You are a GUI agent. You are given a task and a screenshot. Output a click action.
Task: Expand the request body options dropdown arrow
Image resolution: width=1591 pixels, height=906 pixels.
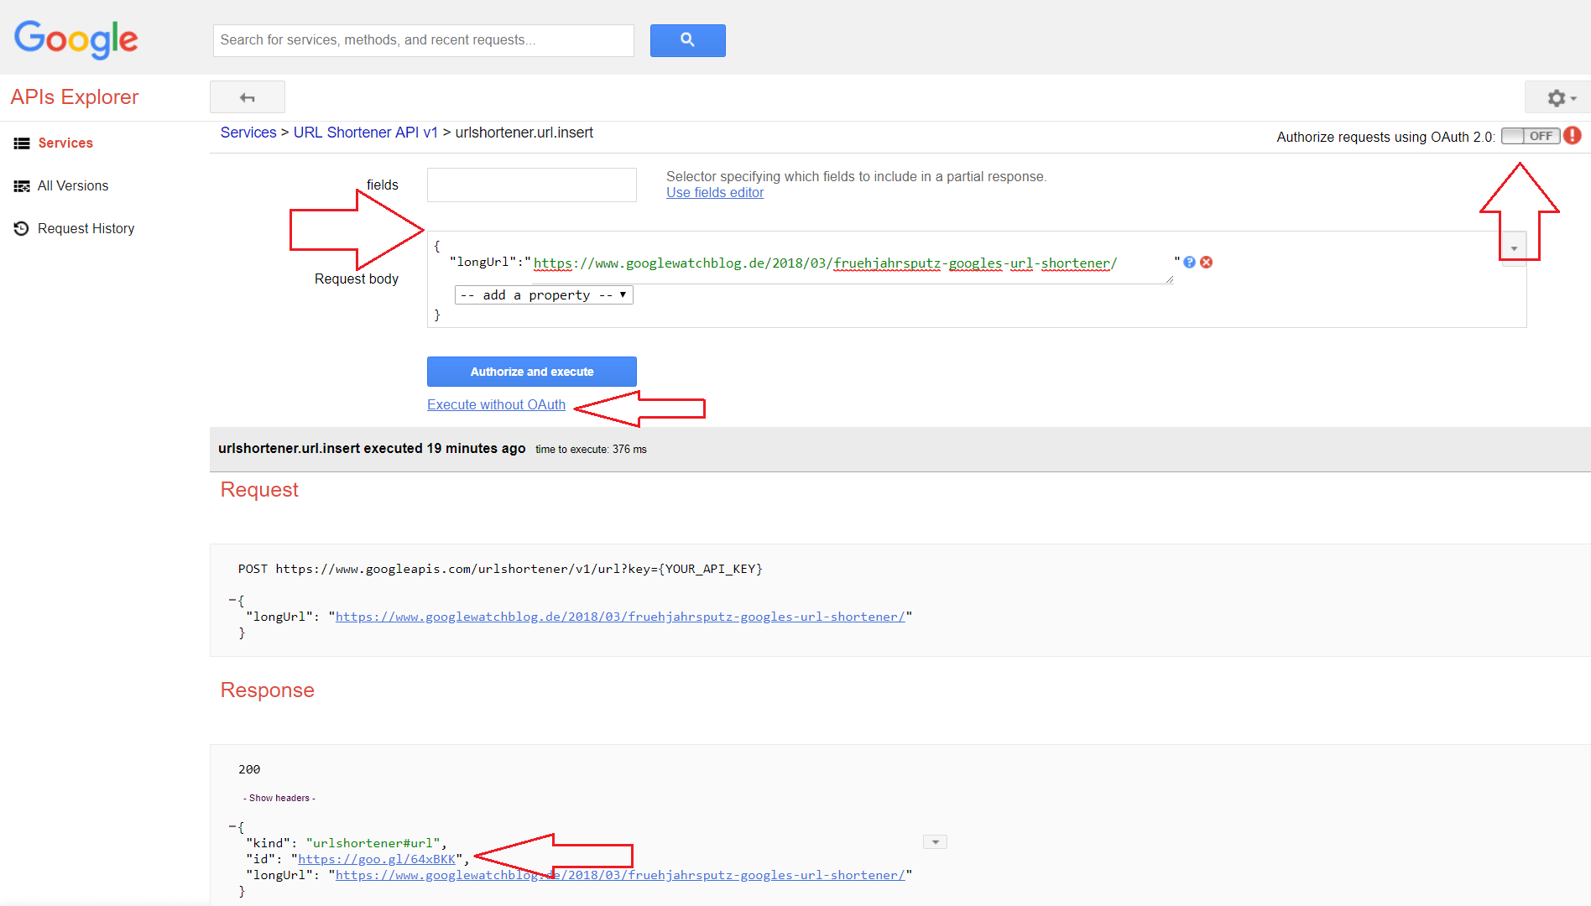(x=1514, y=248)
